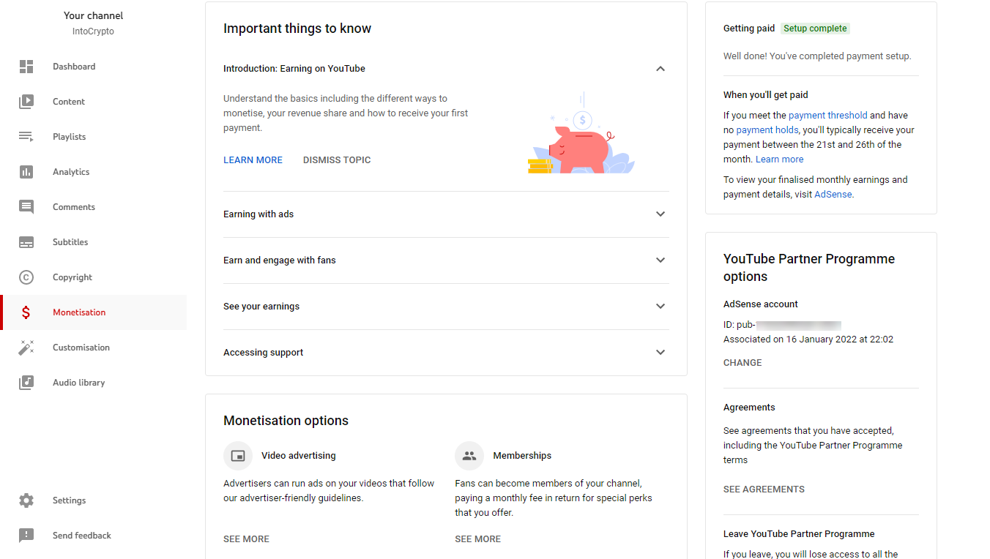Click the Subtitles icon in sidebar
Viewport: 990px width, 559px height.
pyautogui.click(x=26, y=242)
